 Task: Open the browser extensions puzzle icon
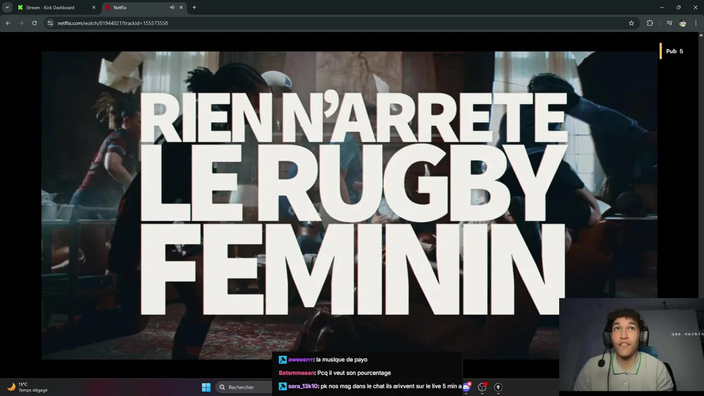coord(650,23)
